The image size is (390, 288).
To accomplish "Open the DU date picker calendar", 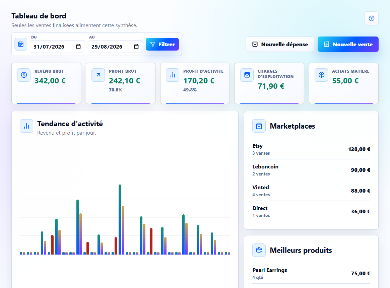I will [78, 47].
